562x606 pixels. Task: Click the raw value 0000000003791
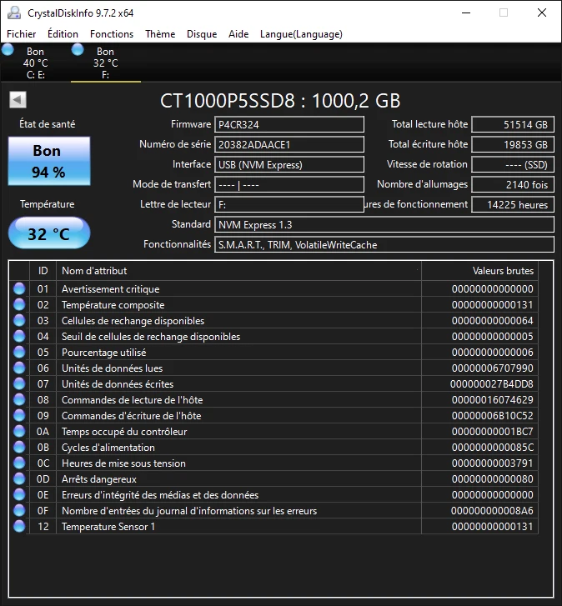(x=493, y=463)
